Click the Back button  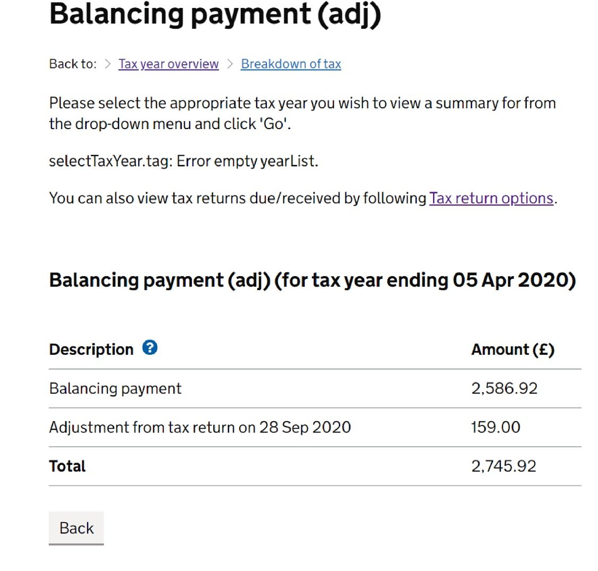[76, 528]
